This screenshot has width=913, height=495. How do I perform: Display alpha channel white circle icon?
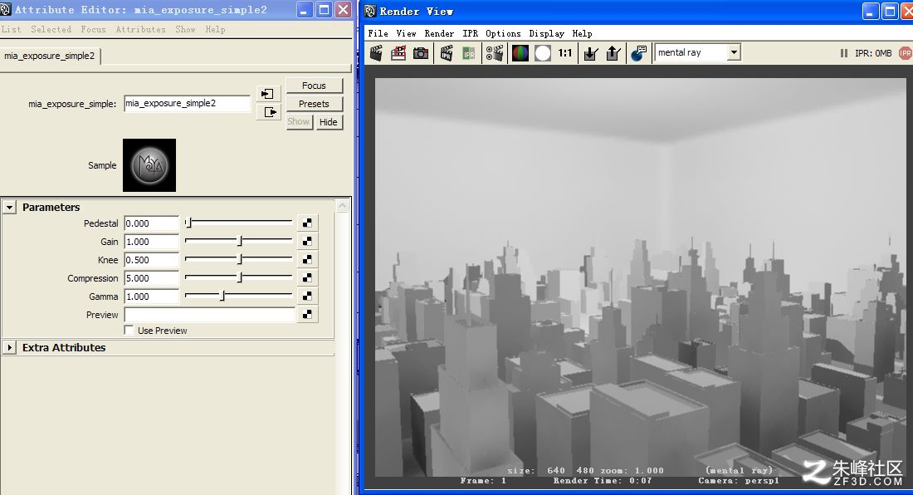[x=543, y=53]
